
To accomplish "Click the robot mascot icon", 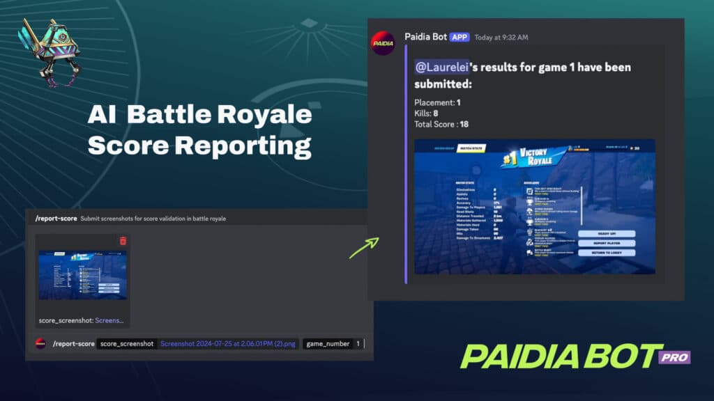I will click(x=50, y=52).
